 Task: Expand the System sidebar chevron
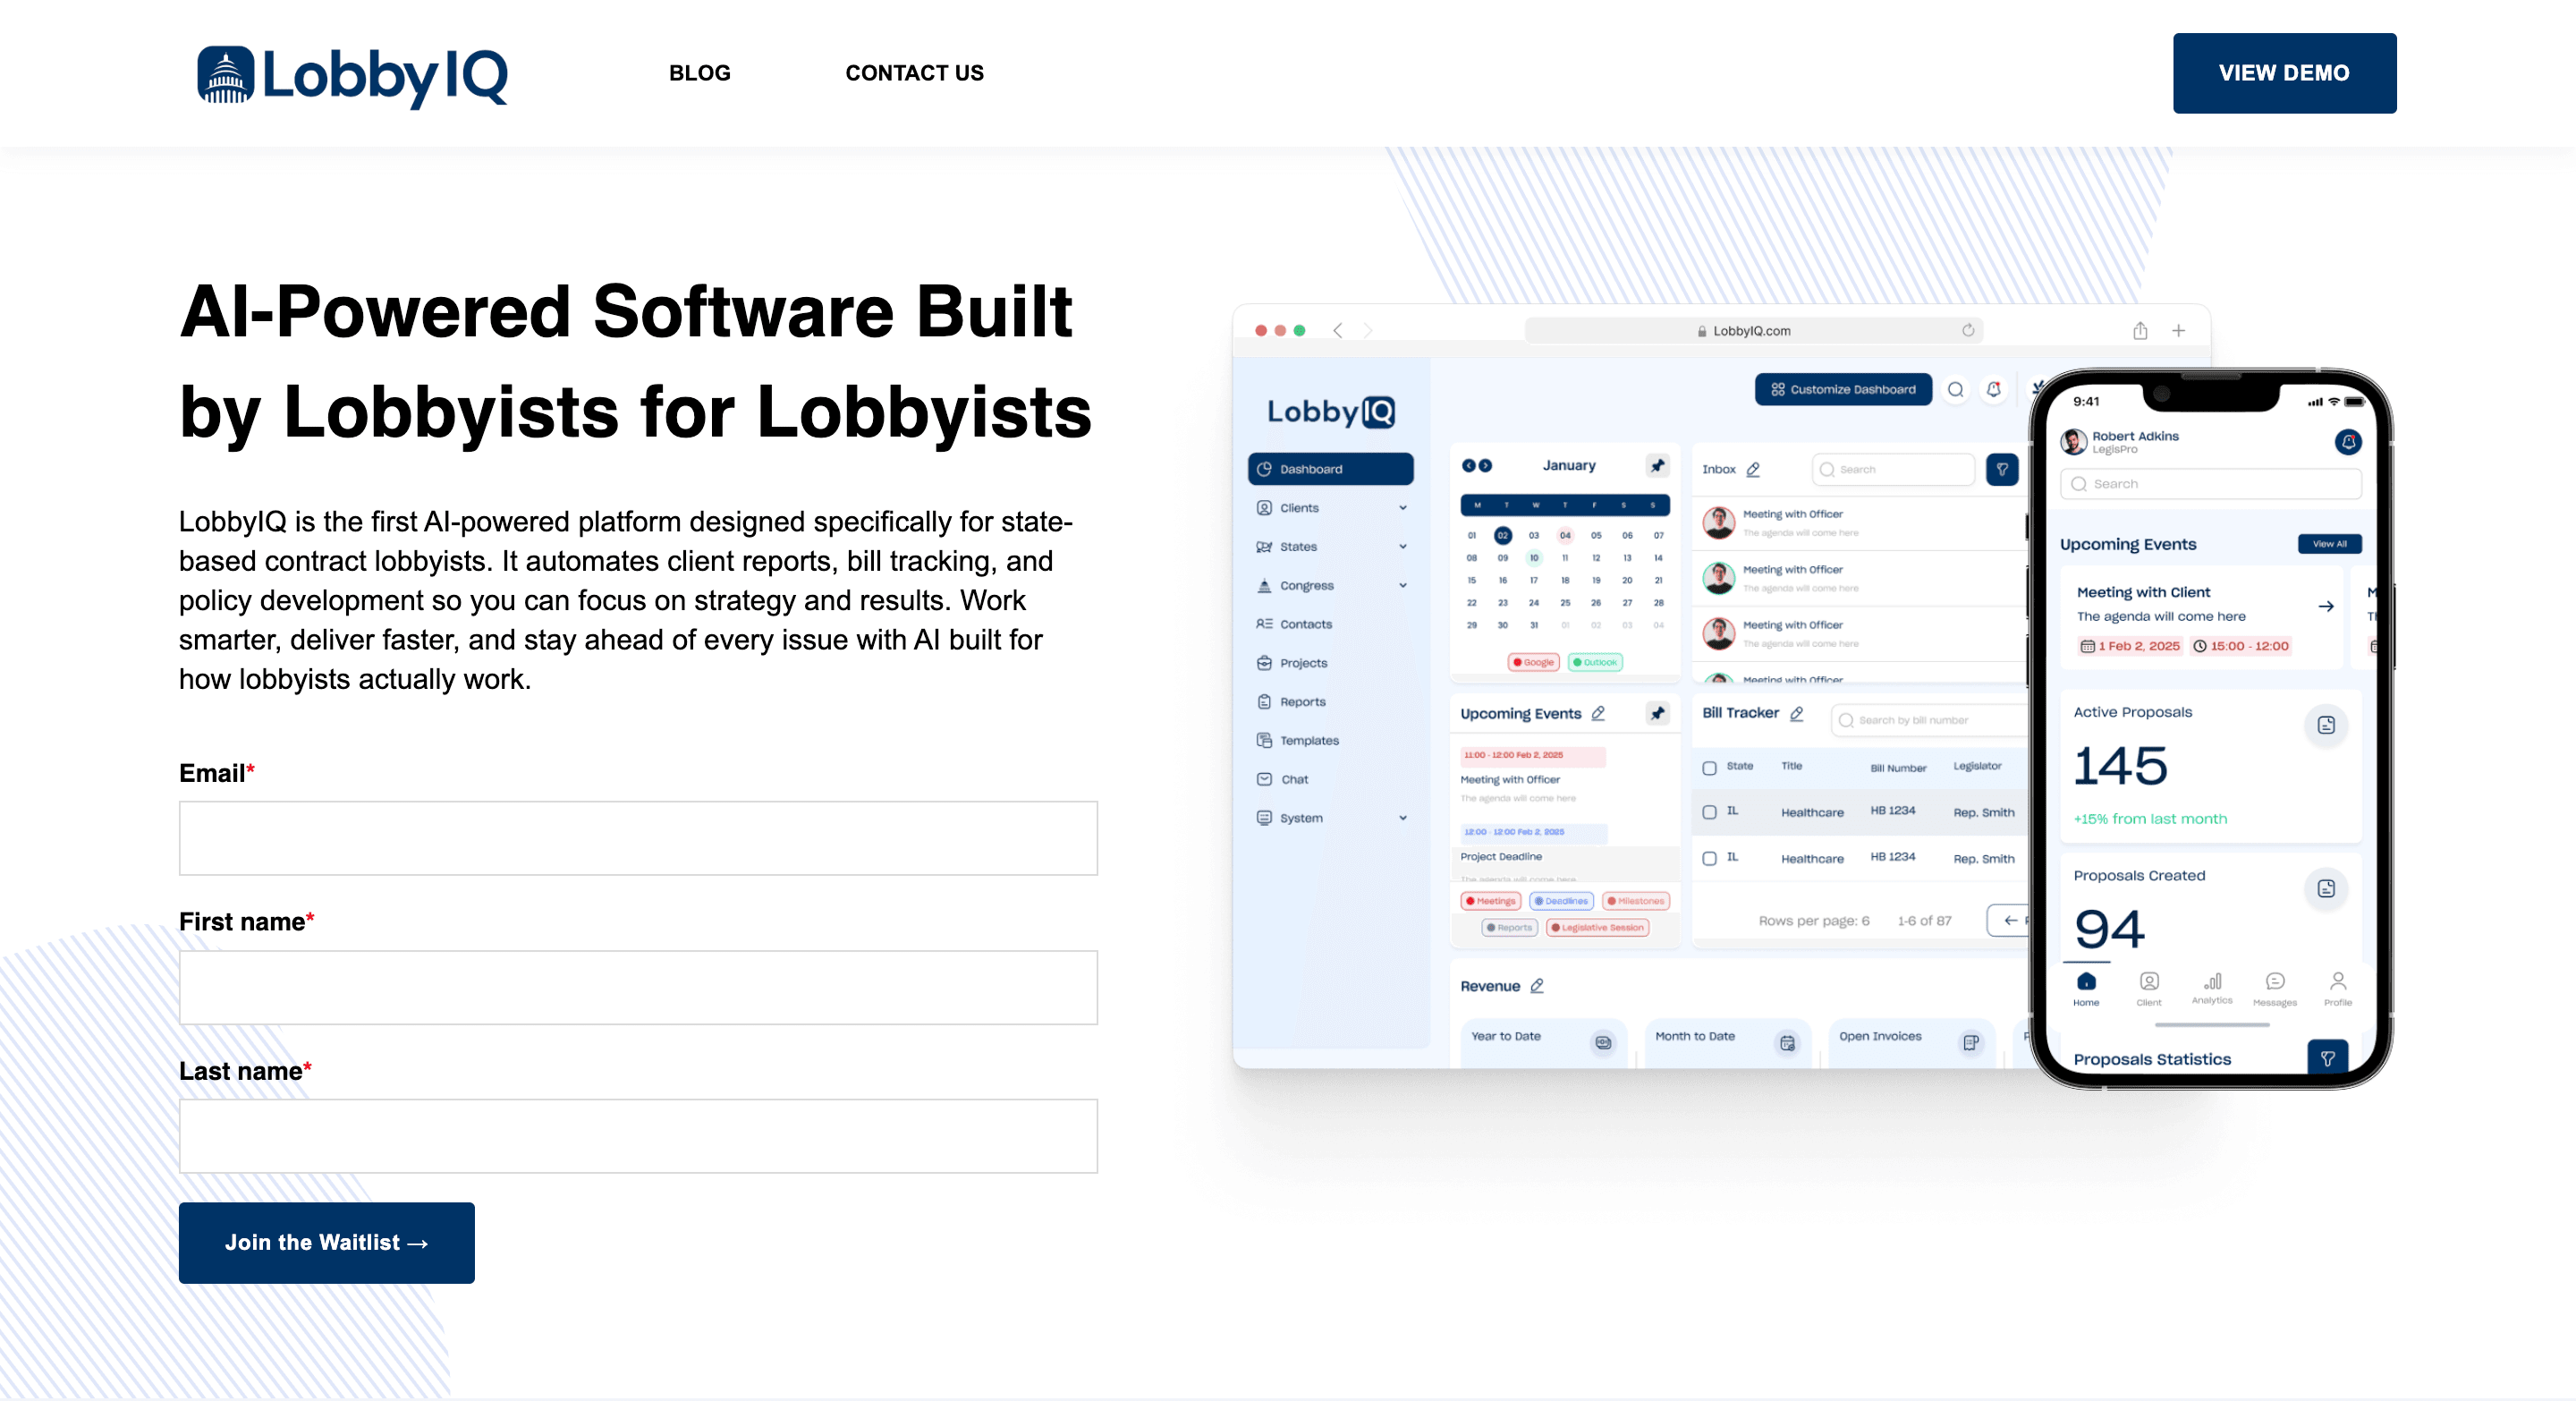(1403, 818)
